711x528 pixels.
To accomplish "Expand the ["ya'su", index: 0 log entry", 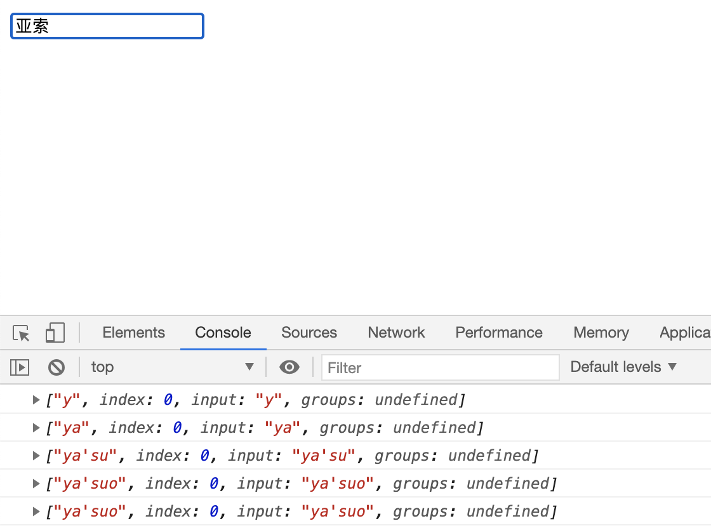I will 36,456.
